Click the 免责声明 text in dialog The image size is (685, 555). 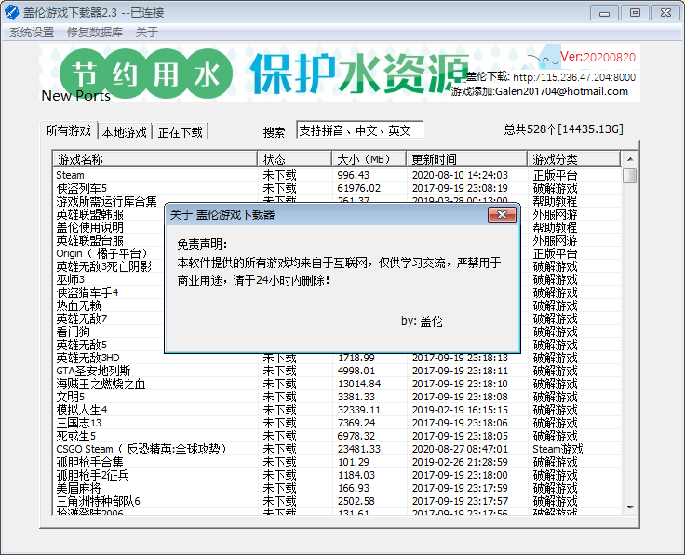(202, 244)
